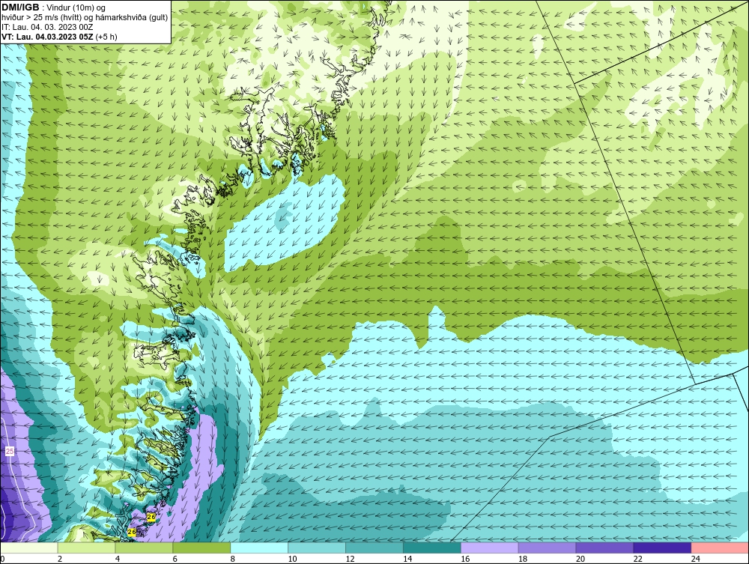Click the DMI/IGB title text
The height and width of the screenshot is (564, 749).
pos(20,7)
